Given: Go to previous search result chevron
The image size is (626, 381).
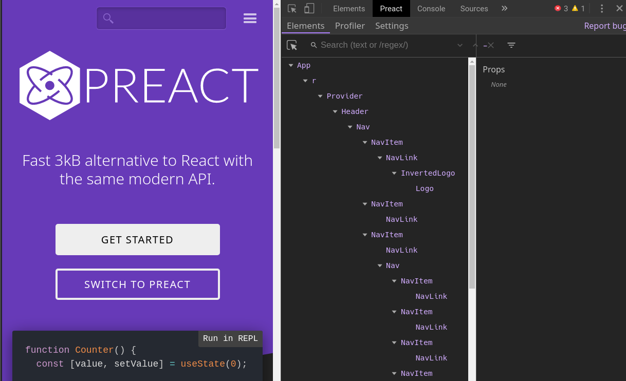Looking at the screenshot, I should point(475,45).
